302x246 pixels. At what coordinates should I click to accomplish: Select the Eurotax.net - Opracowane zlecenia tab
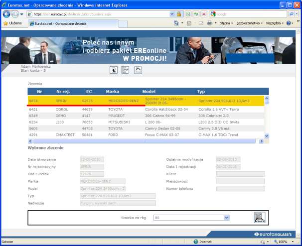73,24
